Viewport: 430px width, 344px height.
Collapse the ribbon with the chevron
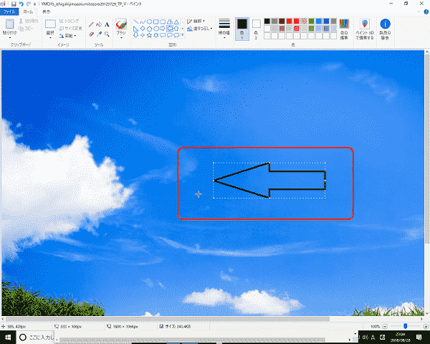pyautogui.click(x=419, y=11)
